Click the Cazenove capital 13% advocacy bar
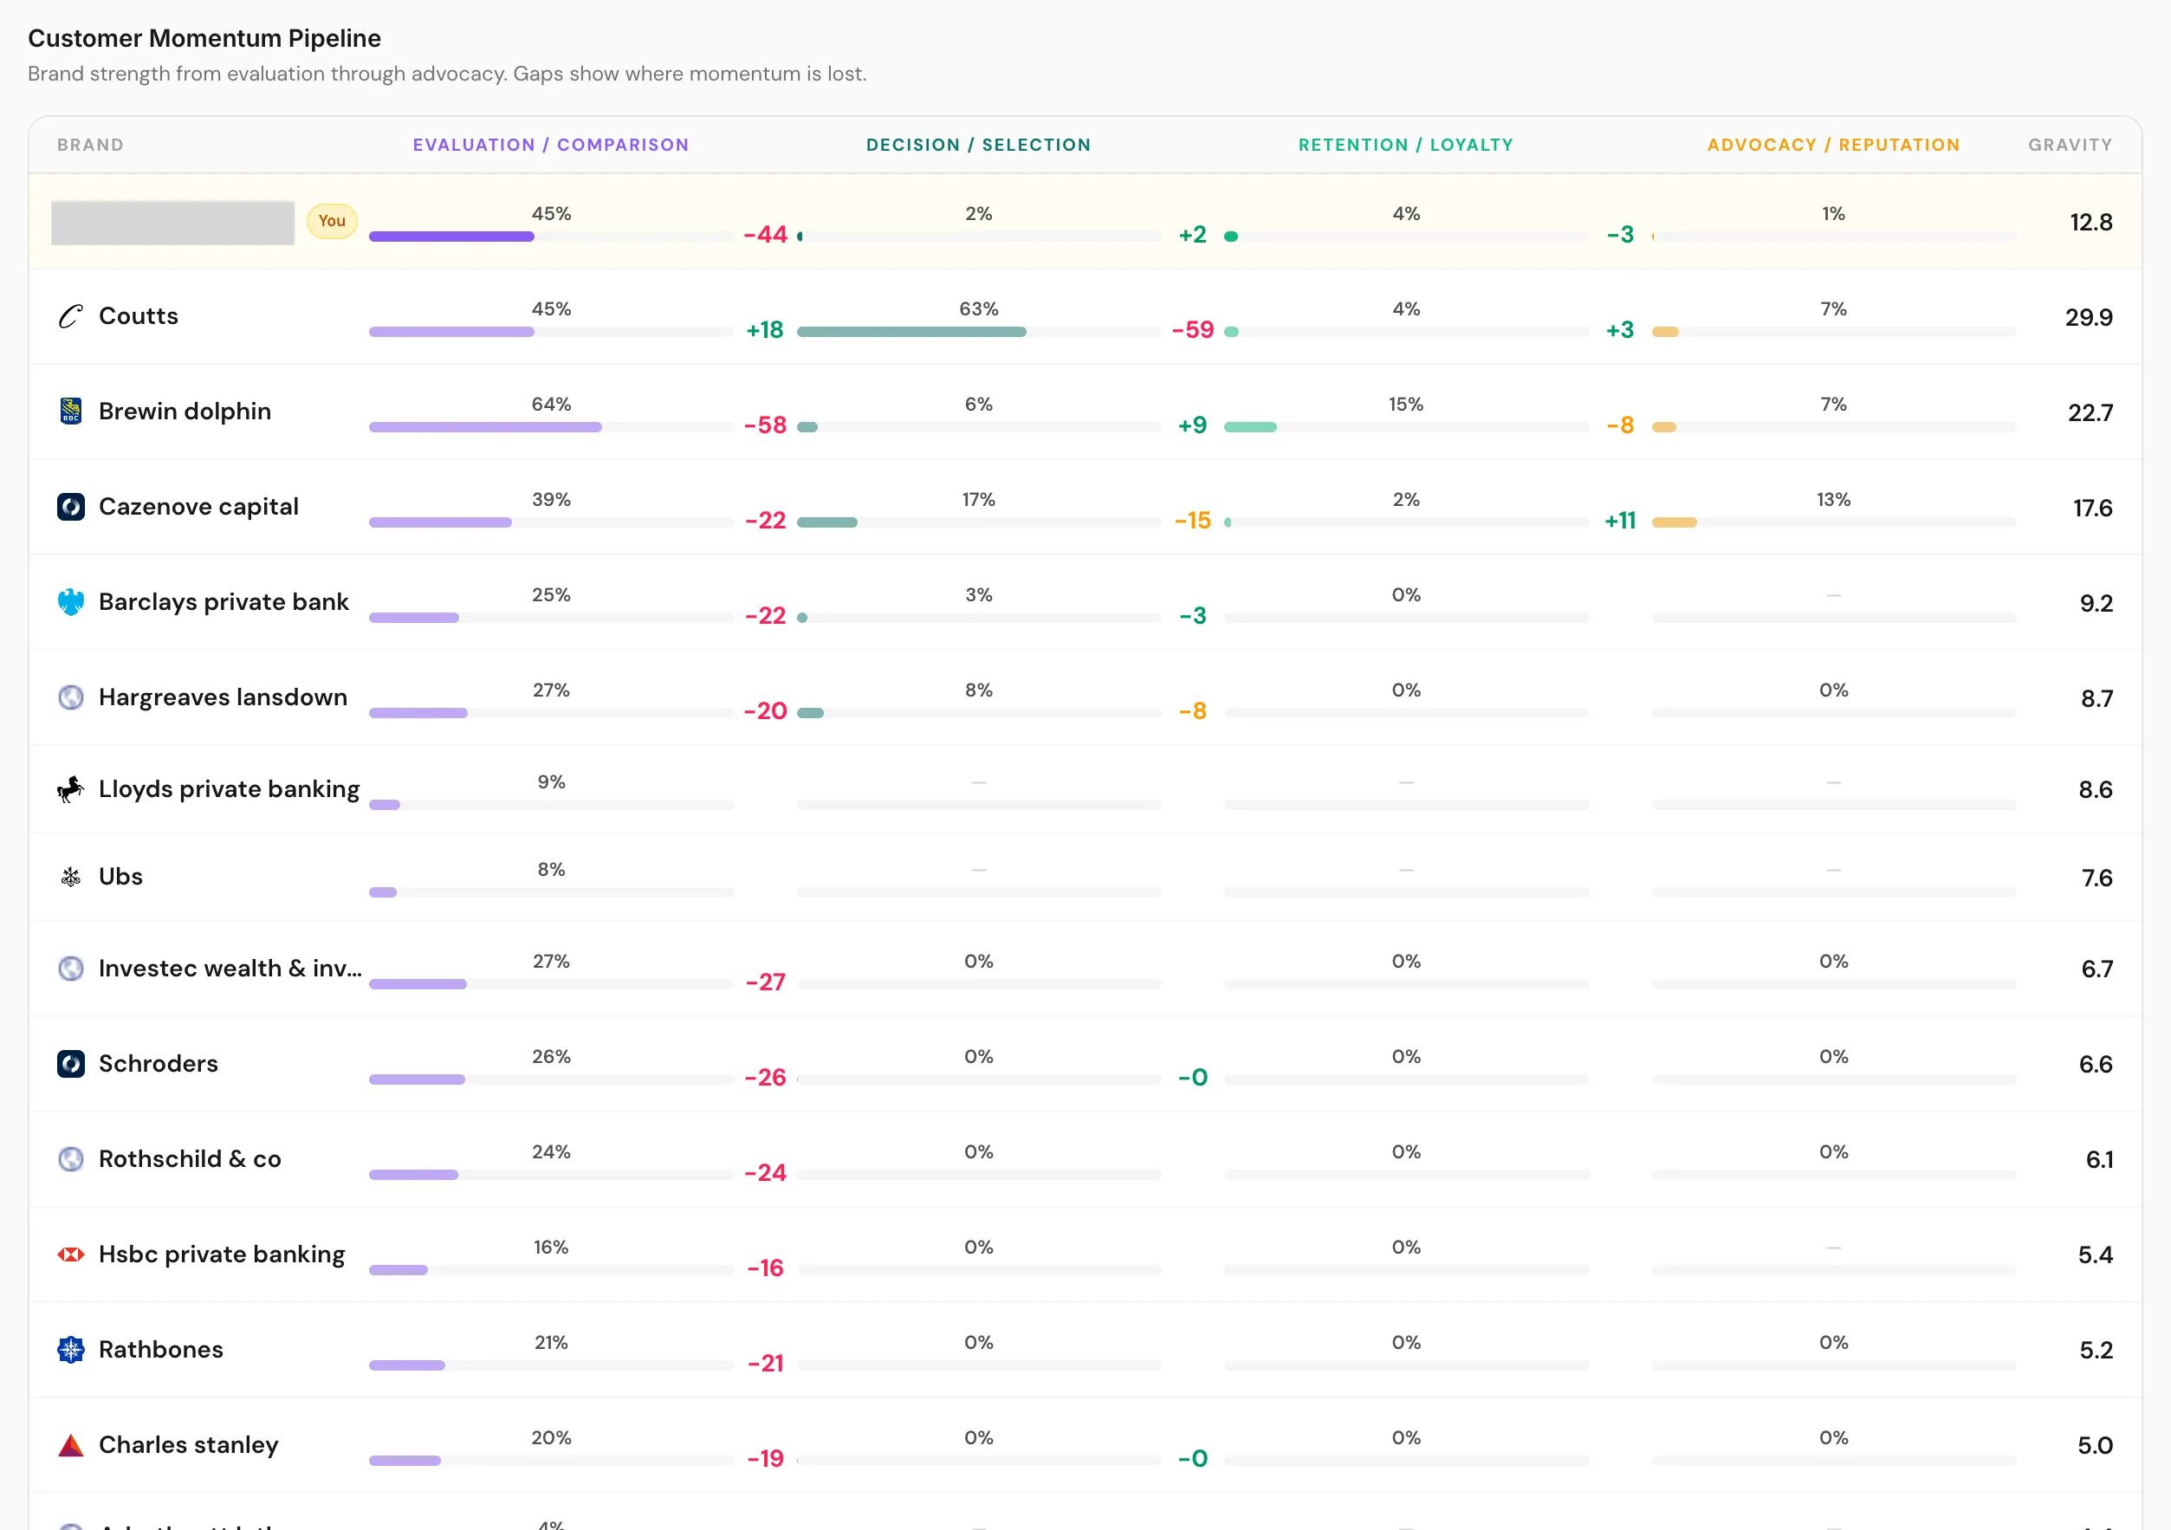The height and width of the screenshot is (1530, 2171). 1675,523
